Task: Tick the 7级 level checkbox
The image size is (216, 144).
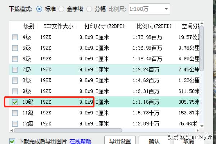Action: (15, 69)
